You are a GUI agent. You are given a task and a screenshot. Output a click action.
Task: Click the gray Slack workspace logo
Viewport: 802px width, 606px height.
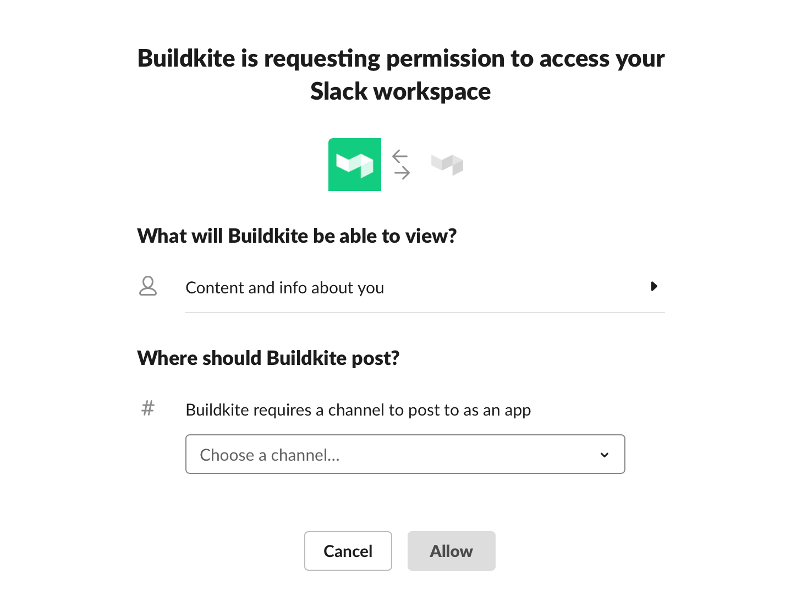[x=447, y=164]
